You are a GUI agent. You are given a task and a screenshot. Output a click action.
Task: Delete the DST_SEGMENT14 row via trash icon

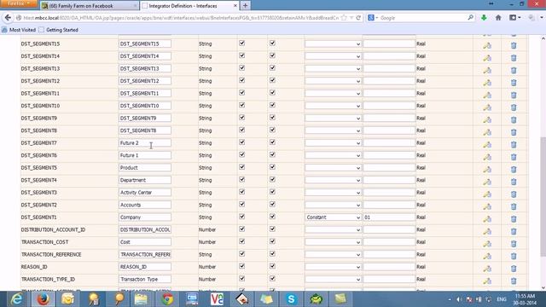(514, 58)
